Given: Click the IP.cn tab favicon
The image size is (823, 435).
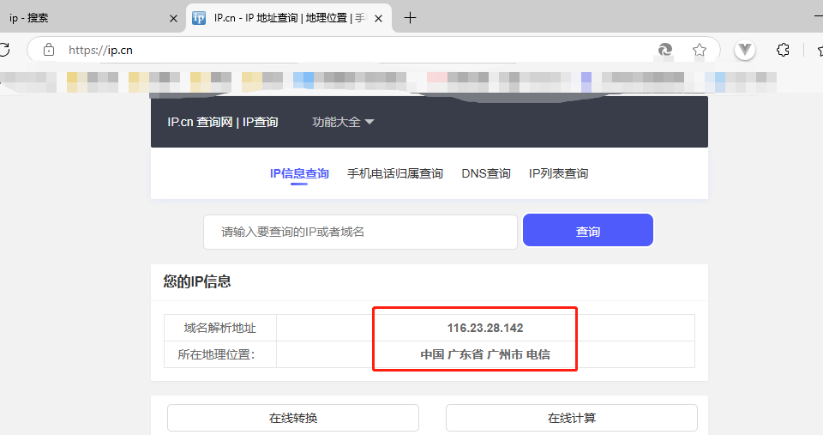Looking at the screenshot, I should coord(199,18).
